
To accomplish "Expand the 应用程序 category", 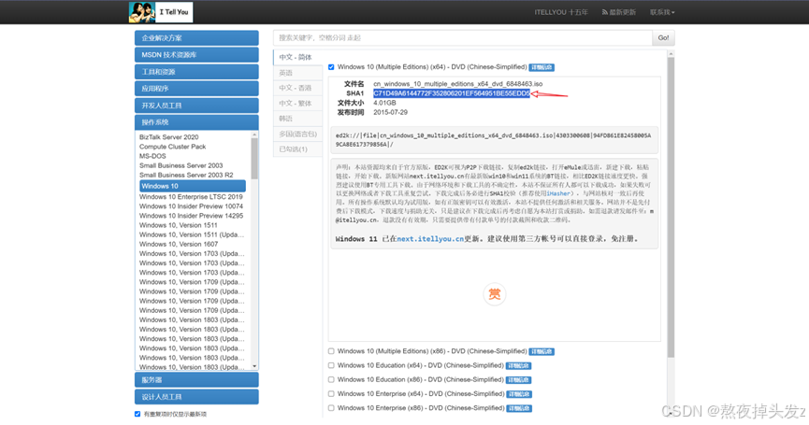I will point(196,88).
